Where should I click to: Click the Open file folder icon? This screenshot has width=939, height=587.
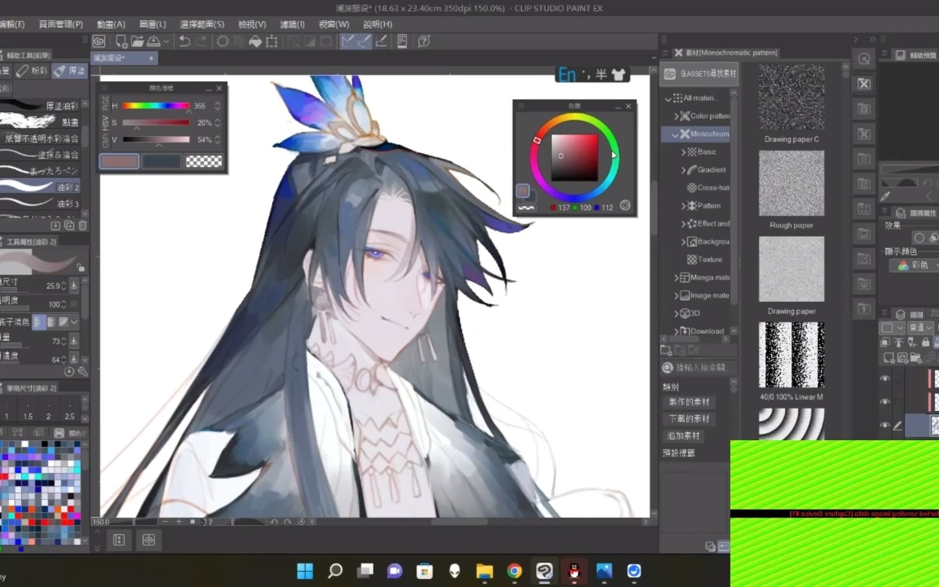tap(137, 41)
